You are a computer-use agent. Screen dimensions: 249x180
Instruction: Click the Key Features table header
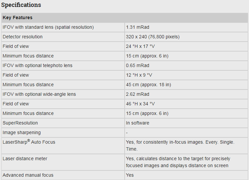click(x=18, y=18)
